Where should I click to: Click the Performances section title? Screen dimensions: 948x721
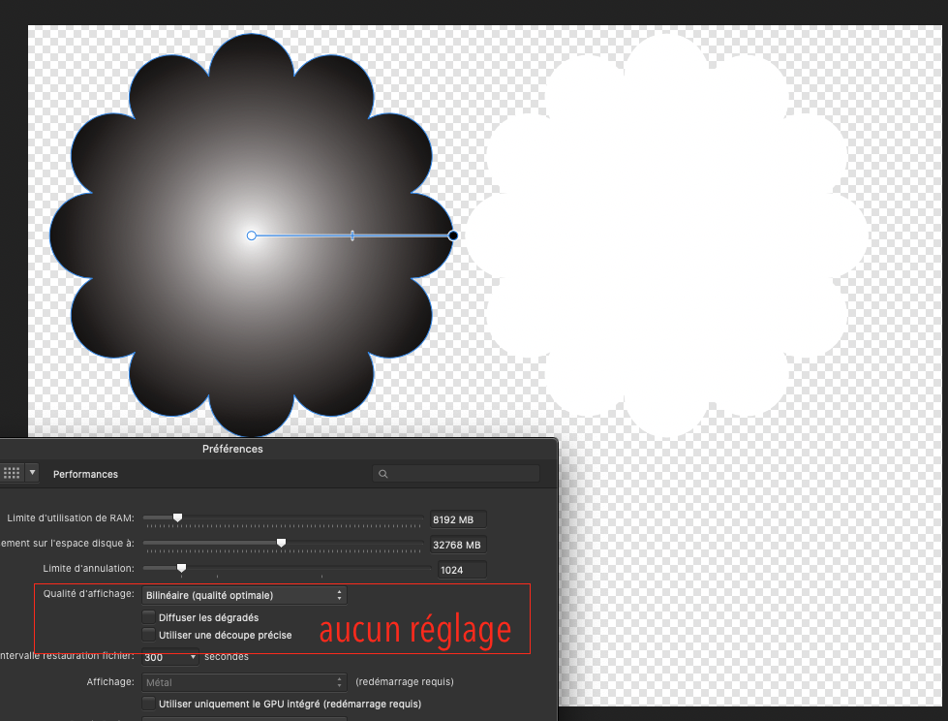[x=85, y=474]
